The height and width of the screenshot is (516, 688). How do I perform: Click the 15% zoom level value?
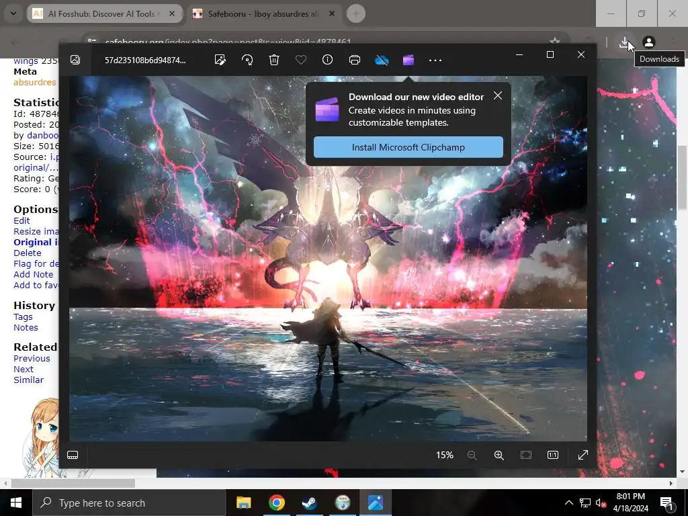445,455
